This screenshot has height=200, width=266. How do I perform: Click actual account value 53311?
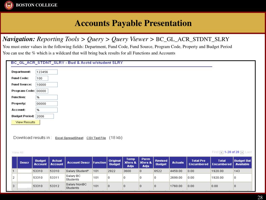(54, 178)
